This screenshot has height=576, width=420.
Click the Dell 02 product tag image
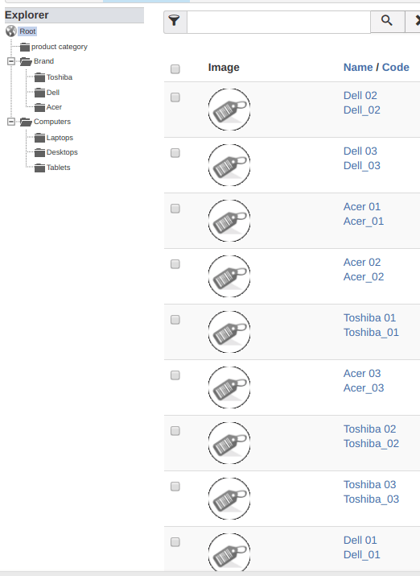tap(229, 110)
